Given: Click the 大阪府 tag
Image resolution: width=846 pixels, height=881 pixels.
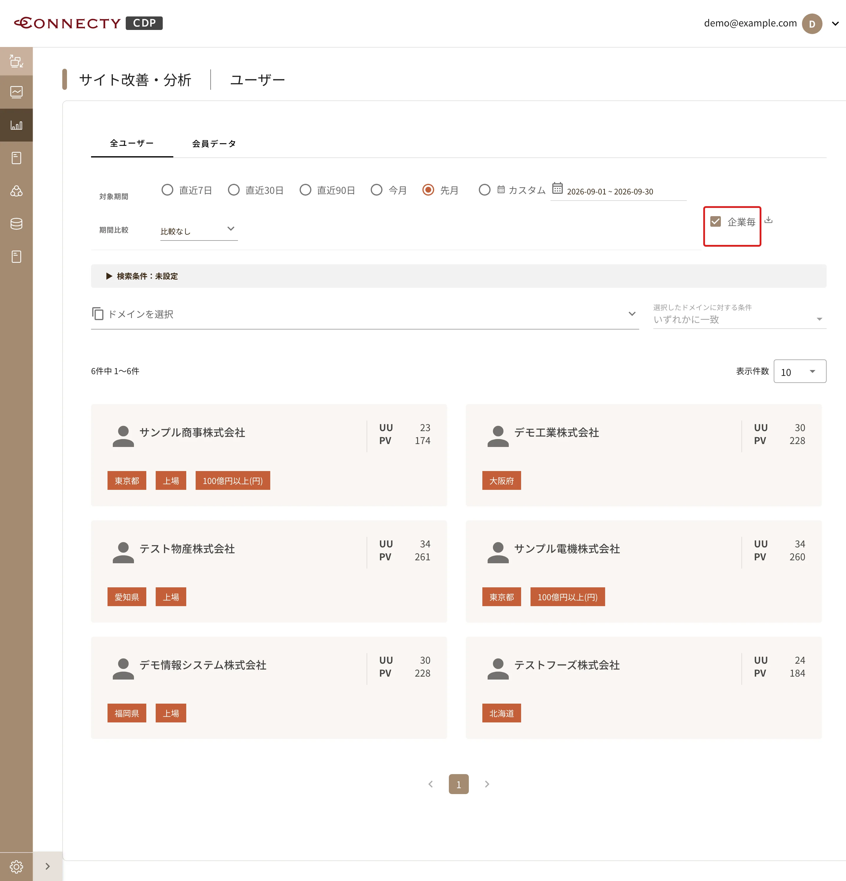Looking at the screenshot, I should (x=501, y=480).
